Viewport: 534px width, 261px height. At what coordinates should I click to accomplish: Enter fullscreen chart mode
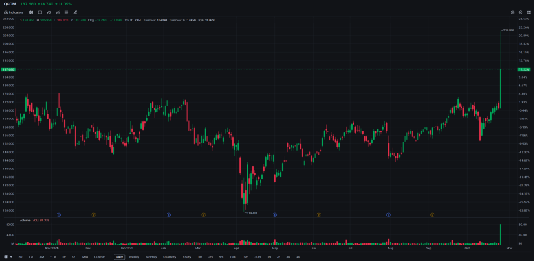(529, 12)
